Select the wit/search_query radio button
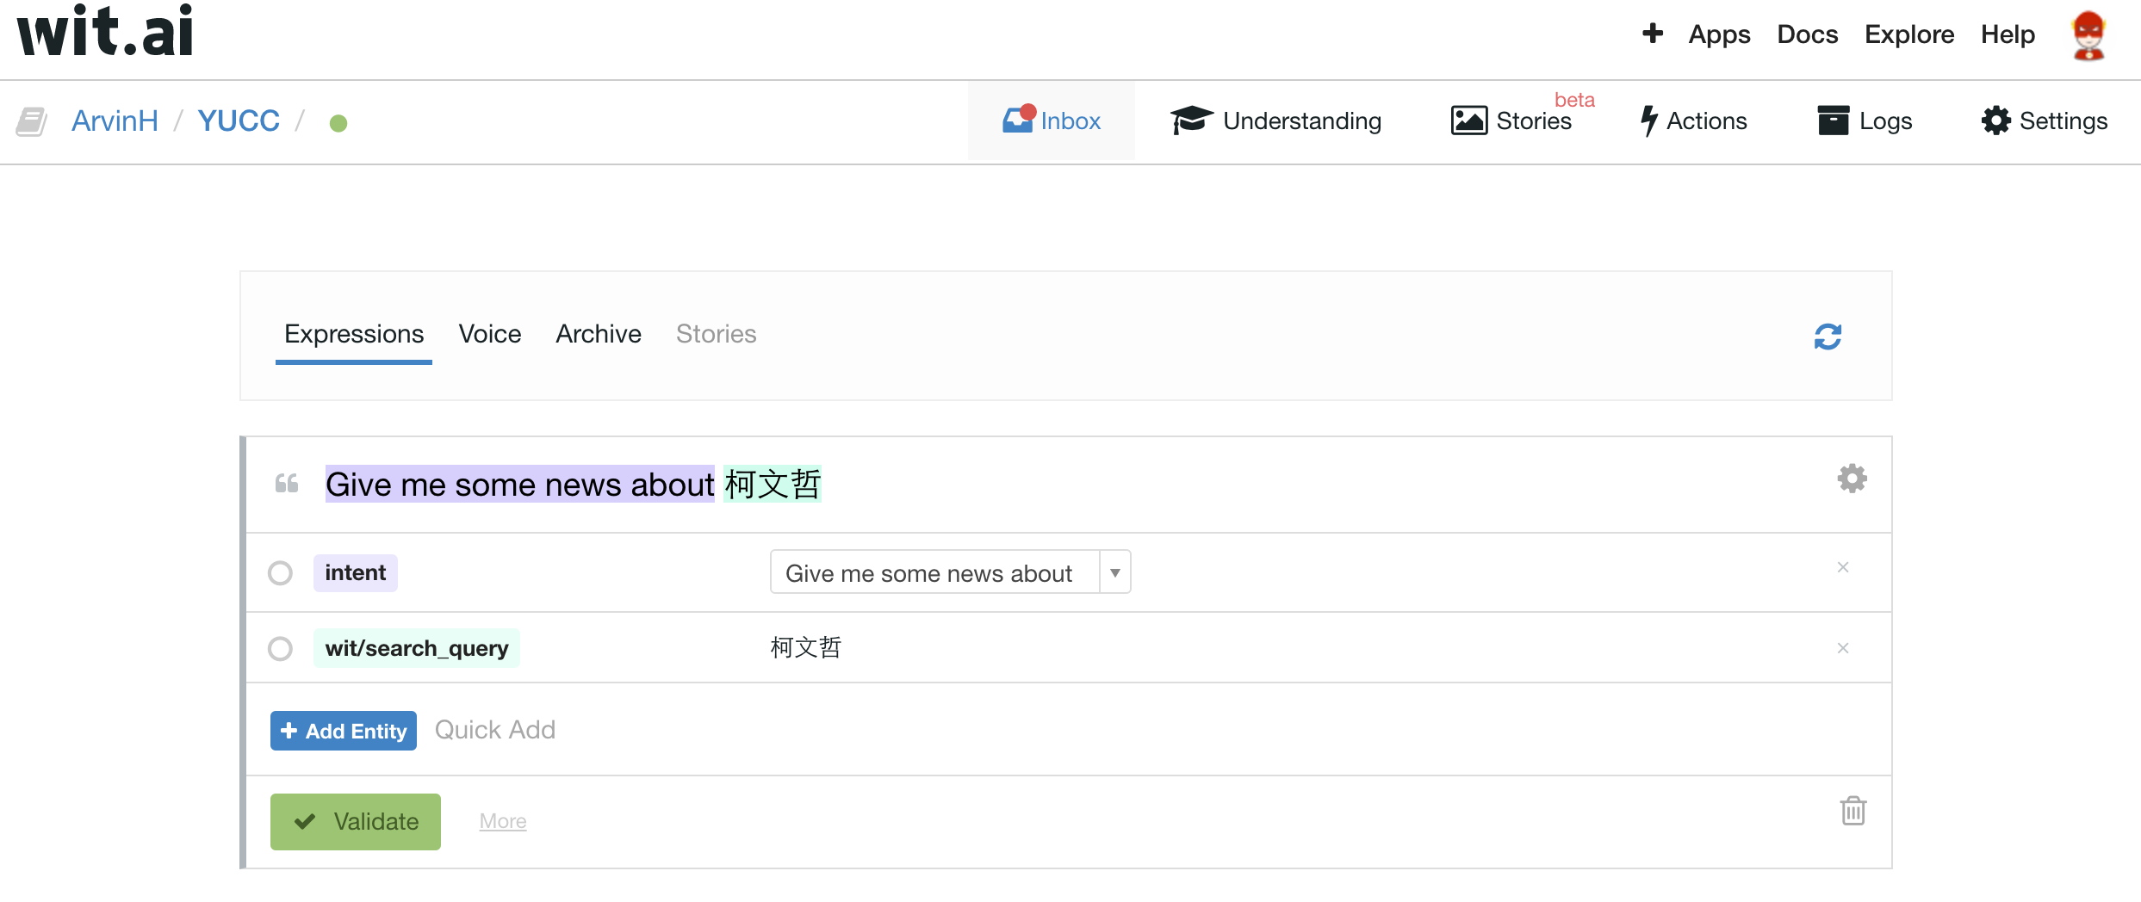 pyautogui.click(x=280, y=648)
